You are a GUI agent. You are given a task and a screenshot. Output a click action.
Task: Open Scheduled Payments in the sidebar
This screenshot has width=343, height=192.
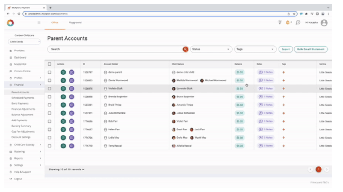pos(23,98)
